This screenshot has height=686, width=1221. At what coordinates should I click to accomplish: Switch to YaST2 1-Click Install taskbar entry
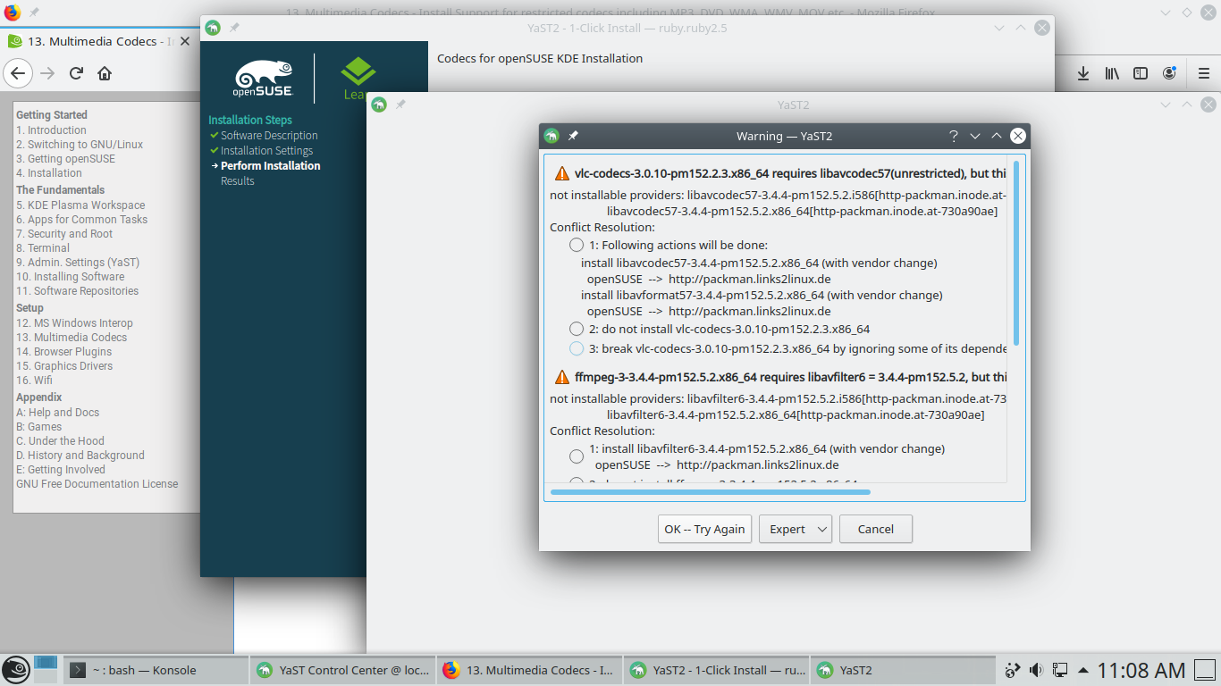pyautogui.click(x=716, y=670)
